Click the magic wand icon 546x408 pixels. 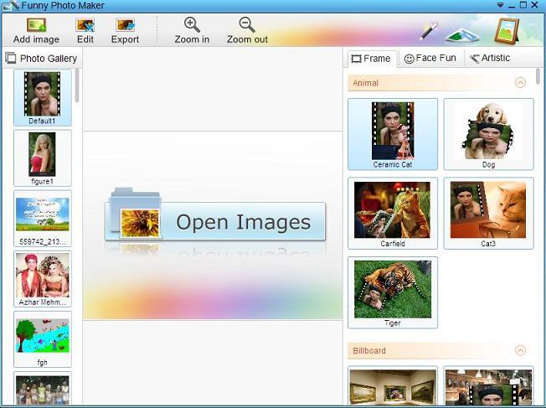pyautogui.click(x=428, y=31)
